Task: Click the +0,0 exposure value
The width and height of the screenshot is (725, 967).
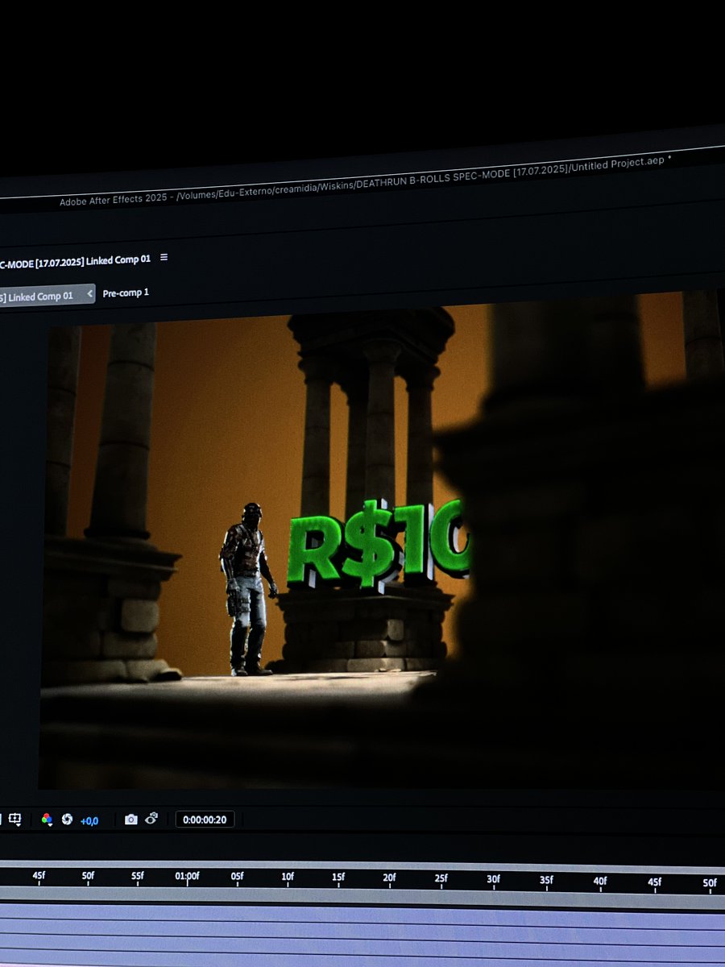Action: coord(89,820)
